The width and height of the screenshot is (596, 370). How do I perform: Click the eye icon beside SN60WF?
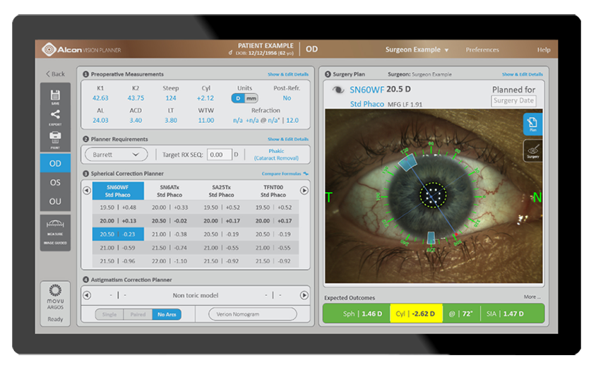(x=338, y=90)
